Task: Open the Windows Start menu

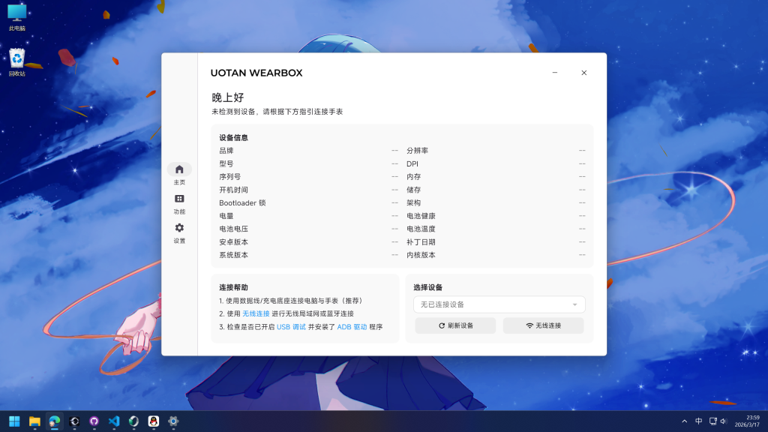Action: coord(14,421)
